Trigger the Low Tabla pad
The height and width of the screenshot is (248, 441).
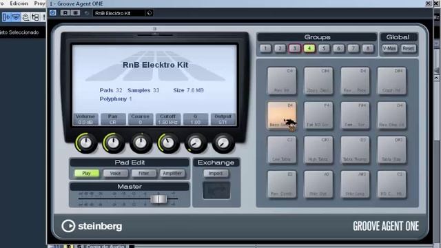[282, 150]
